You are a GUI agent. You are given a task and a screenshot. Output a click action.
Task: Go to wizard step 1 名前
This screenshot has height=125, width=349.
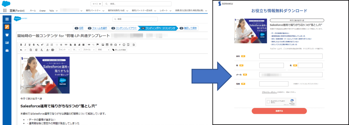click(x=79, y=28)
